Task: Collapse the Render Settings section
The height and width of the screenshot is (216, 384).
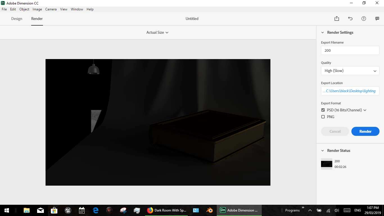Action: [323, 32]
